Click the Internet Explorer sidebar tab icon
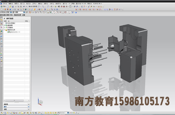Screen dimensions: 175x115 click(1, 36)
